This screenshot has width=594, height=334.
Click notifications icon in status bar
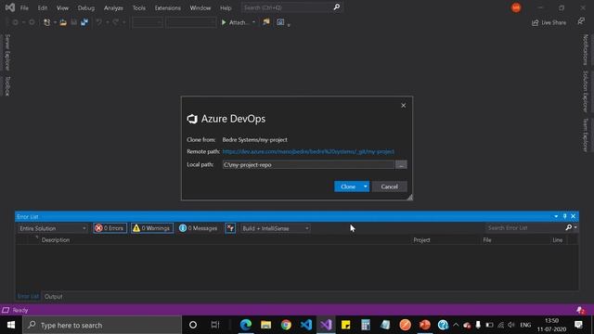pos(580,310)
